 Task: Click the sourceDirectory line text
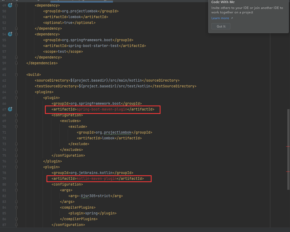[107, 81]
